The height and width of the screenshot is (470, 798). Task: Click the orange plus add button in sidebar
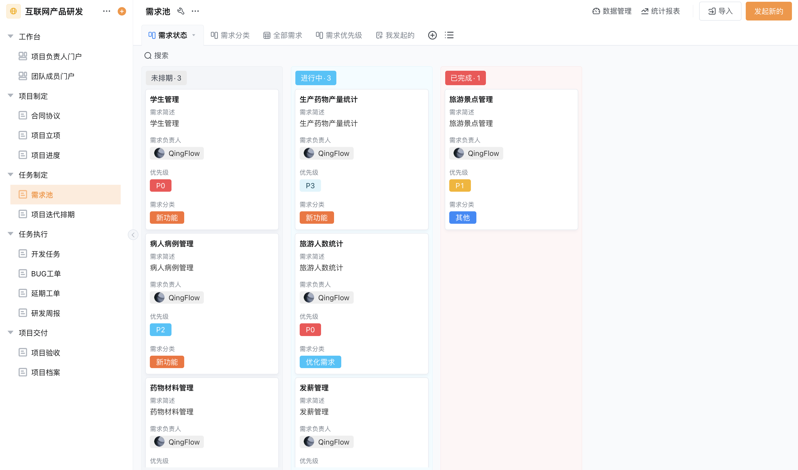122,11
